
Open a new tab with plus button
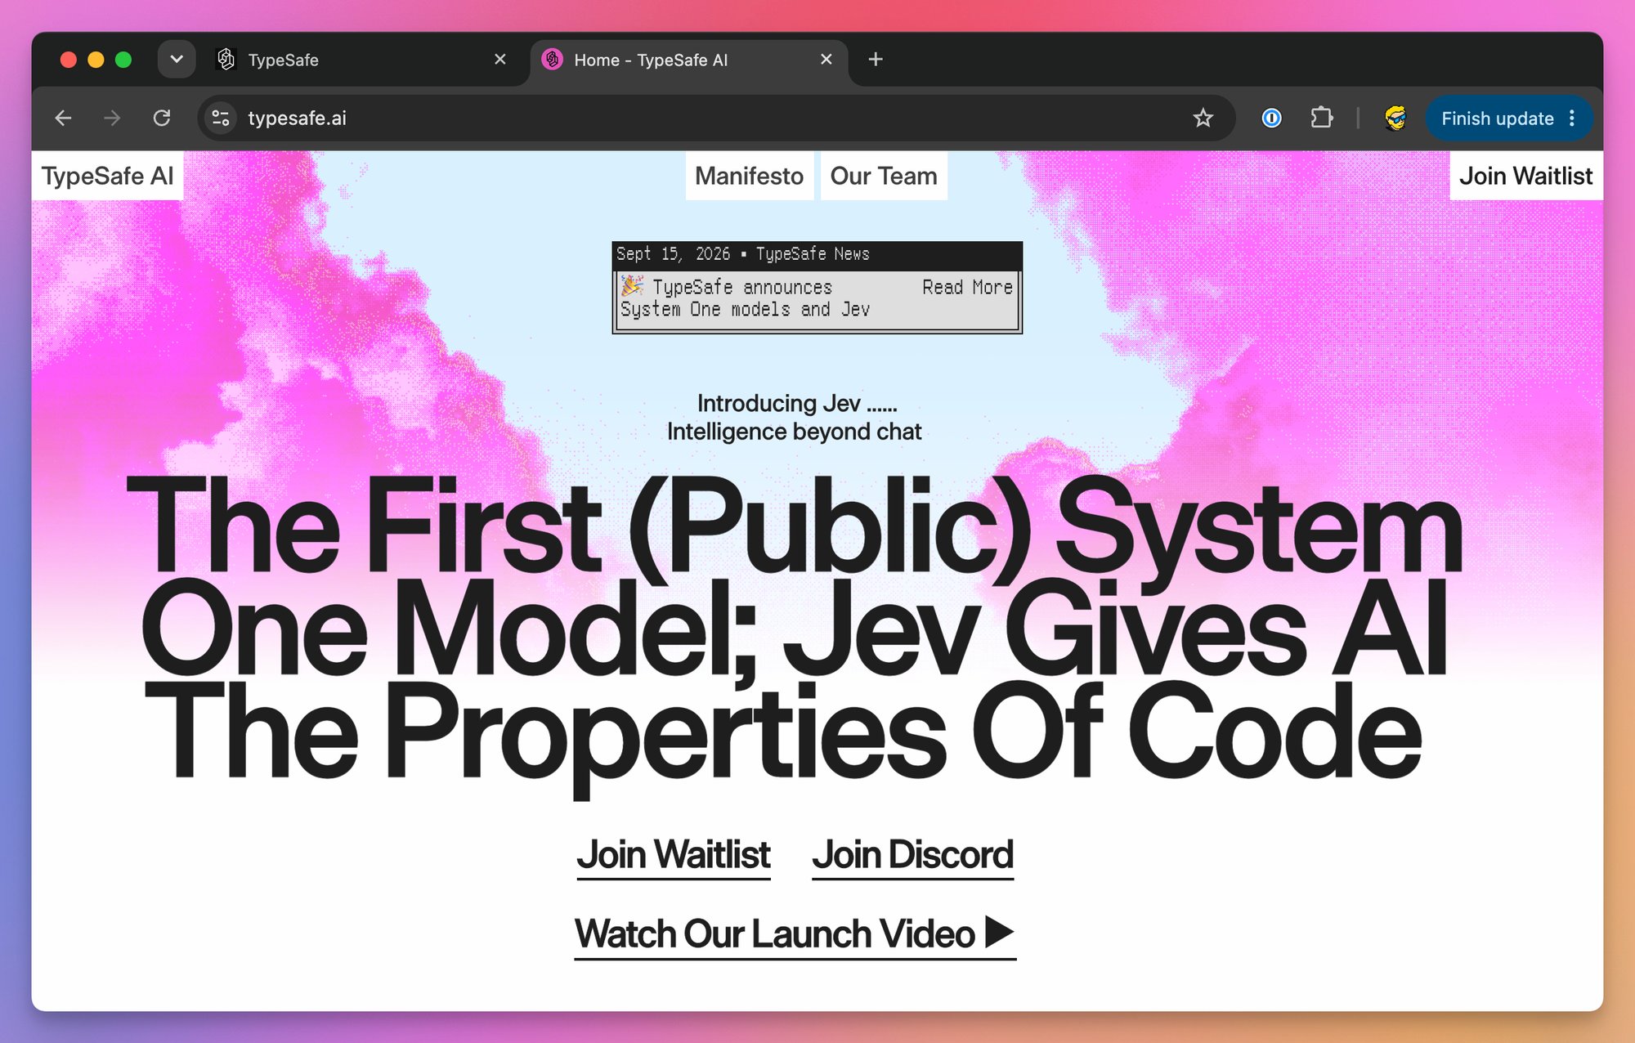click(x=876, y=60)
